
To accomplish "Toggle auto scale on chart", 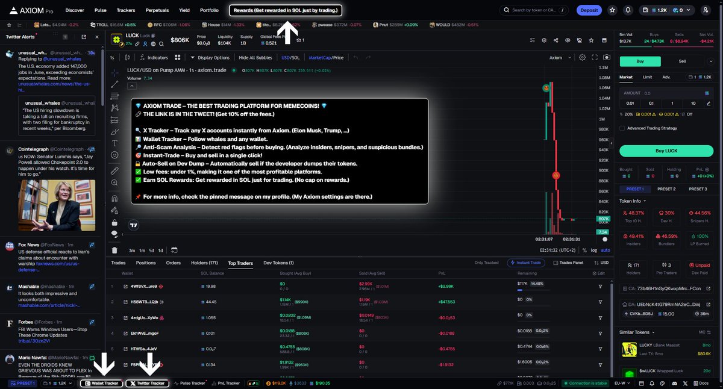I will point(606,250).
